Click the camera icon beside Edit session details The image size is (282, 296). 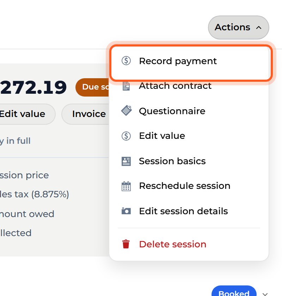click(126, 211)
